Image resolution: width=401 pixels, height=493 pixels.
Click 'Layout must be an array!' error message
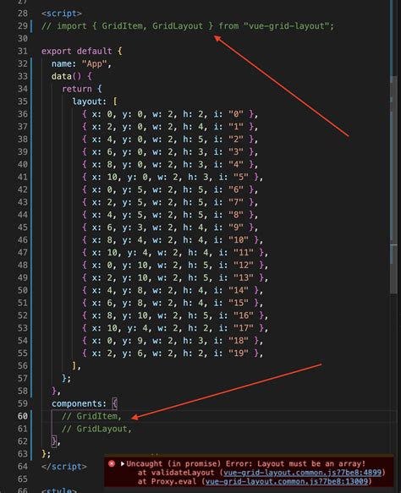coord(311,463)
